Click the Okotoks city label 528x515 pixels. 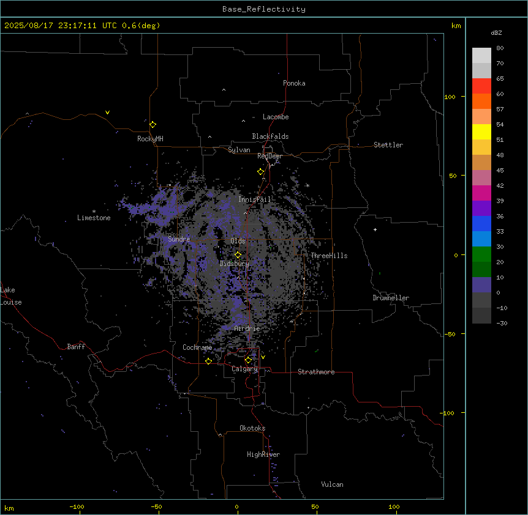(x=252, y=428)
